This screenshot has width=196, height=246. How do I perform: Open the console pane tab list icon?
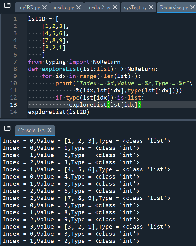(7, 128)
